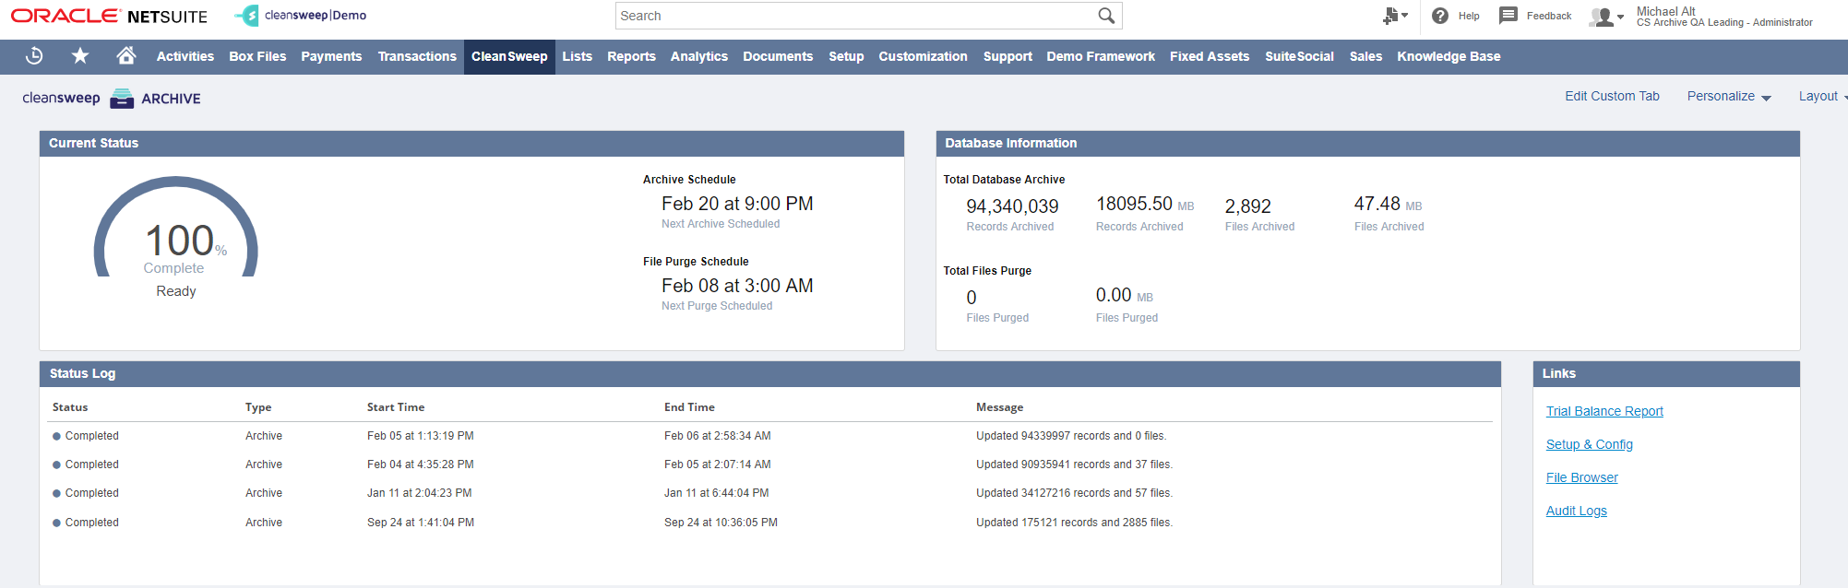This screenshot has width=1848, height=588.
Task: Click the 'Feb 20 at 9:00 PM' archive schedule
Action: click(737, 204)
